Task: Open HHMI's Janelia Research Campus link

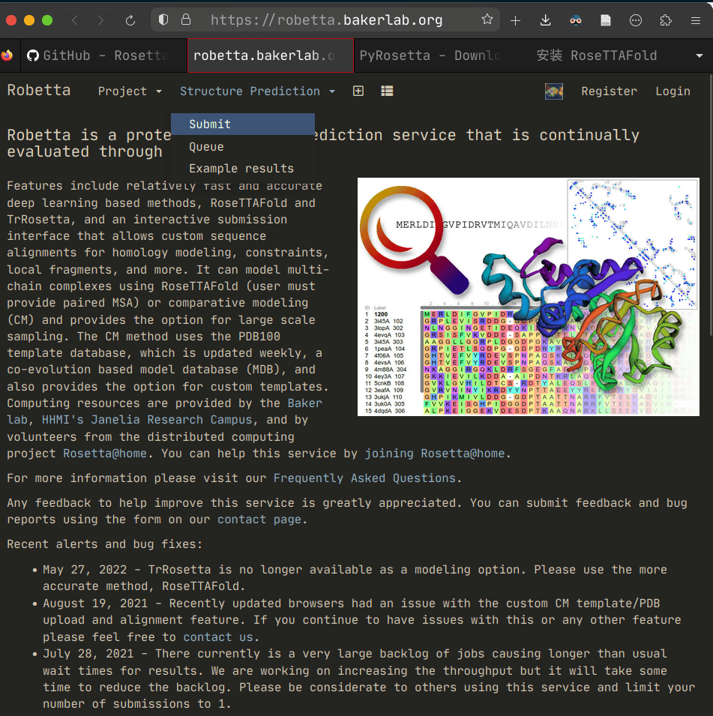Action: [147, 420]
